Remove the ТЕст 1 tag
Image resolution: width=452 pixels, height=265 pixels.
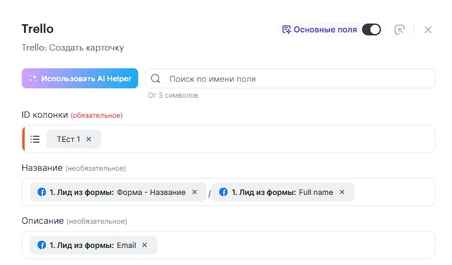[x=89, y=139]
